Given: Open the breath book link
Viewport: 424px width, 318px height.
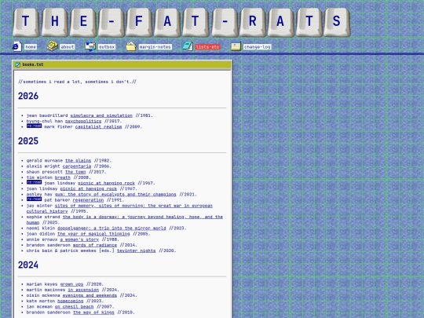Looking at the screenshot, I should 63,177.
